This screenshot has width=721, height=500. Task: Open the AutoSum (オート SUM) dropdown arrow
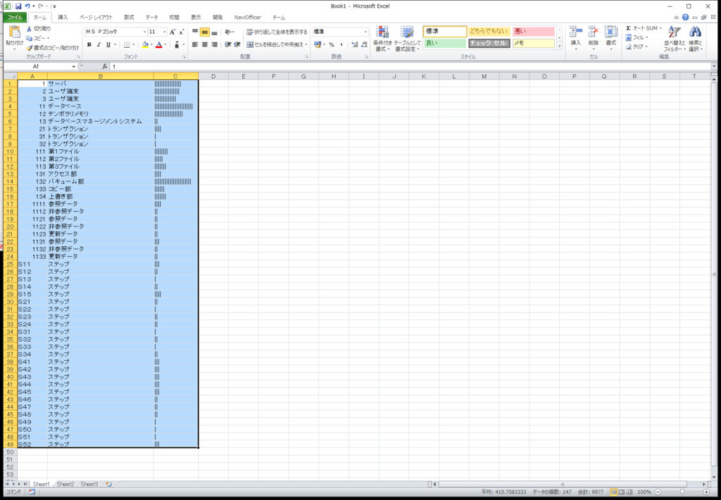(x=660, y=28)
